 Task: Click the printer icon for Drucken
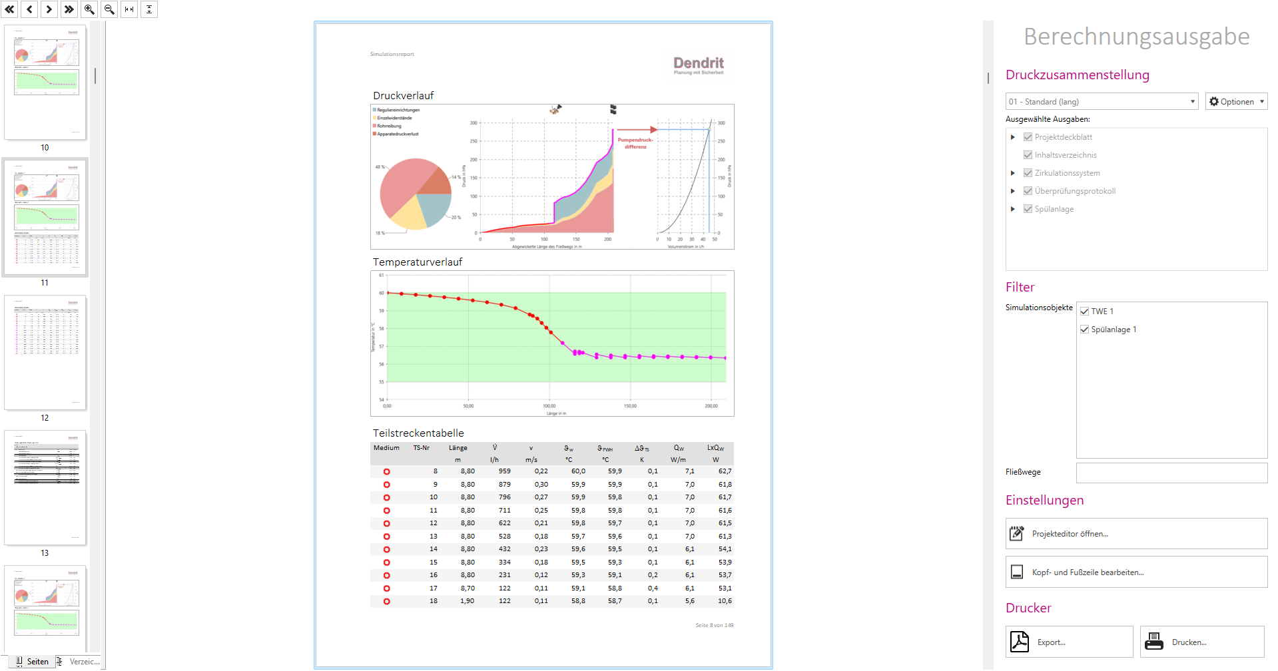[1154, 642]
